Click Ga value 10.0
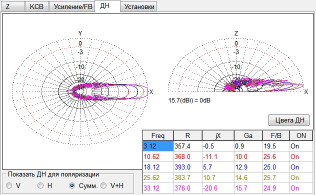The image size is (316, 195). point(248,156)
